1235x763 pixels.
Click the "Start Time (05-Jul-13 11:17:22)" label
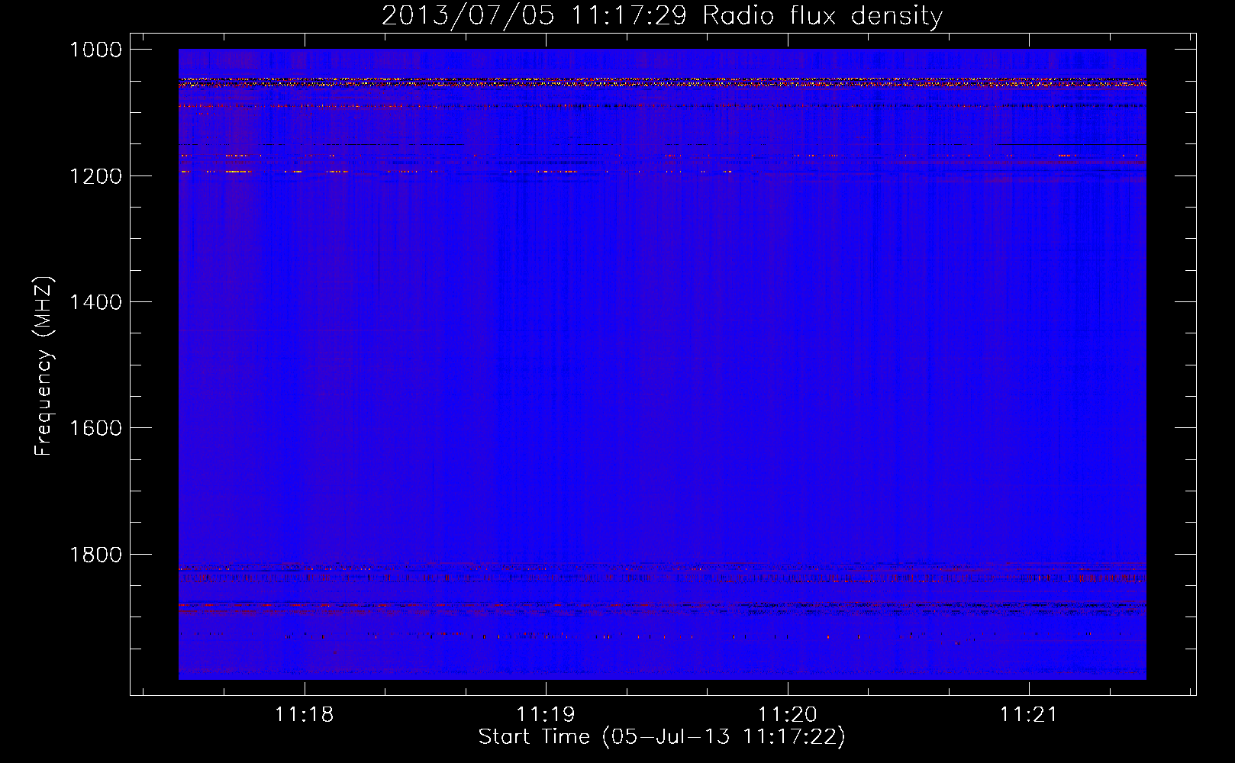coord(662,737)
